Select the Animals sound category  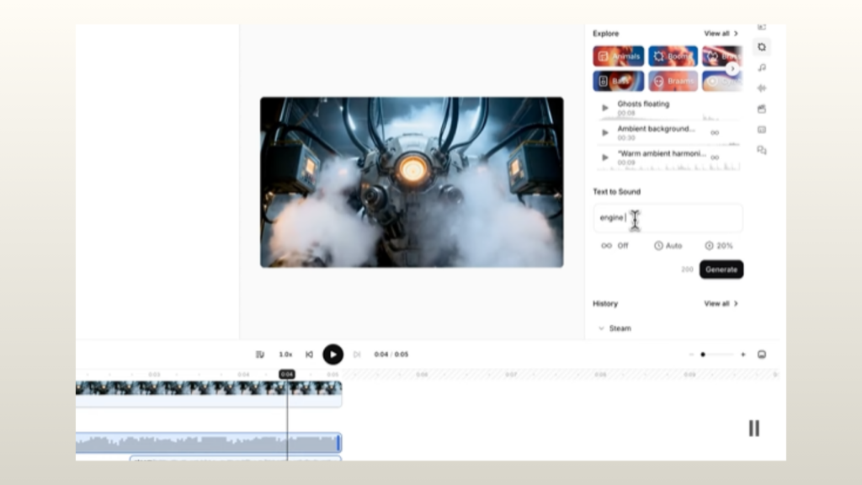point(619,56)
